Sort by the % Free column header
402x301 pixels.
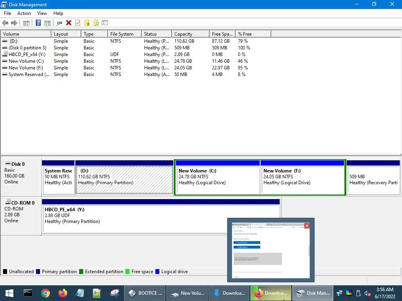pyautogui.click(x=253, y=34)
